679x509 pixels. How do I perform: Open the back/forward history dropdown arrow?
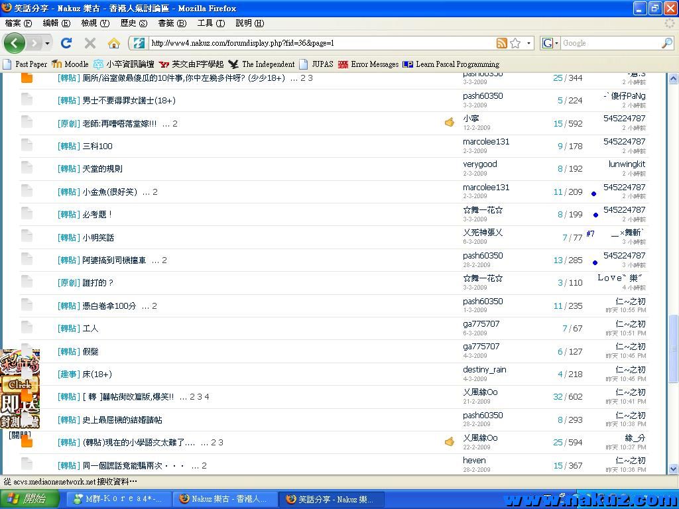47,43
